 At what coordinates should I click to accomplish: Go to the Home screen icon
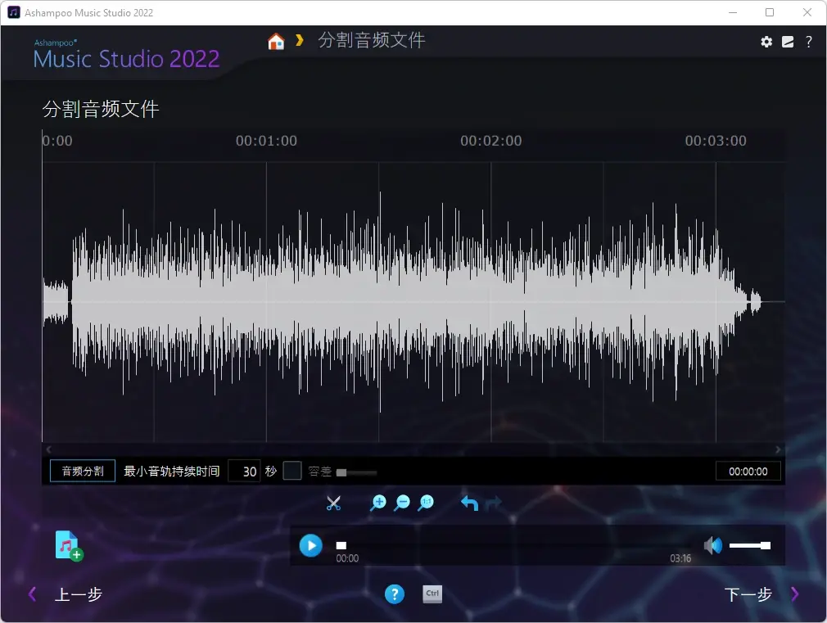[x=276, y=41]
